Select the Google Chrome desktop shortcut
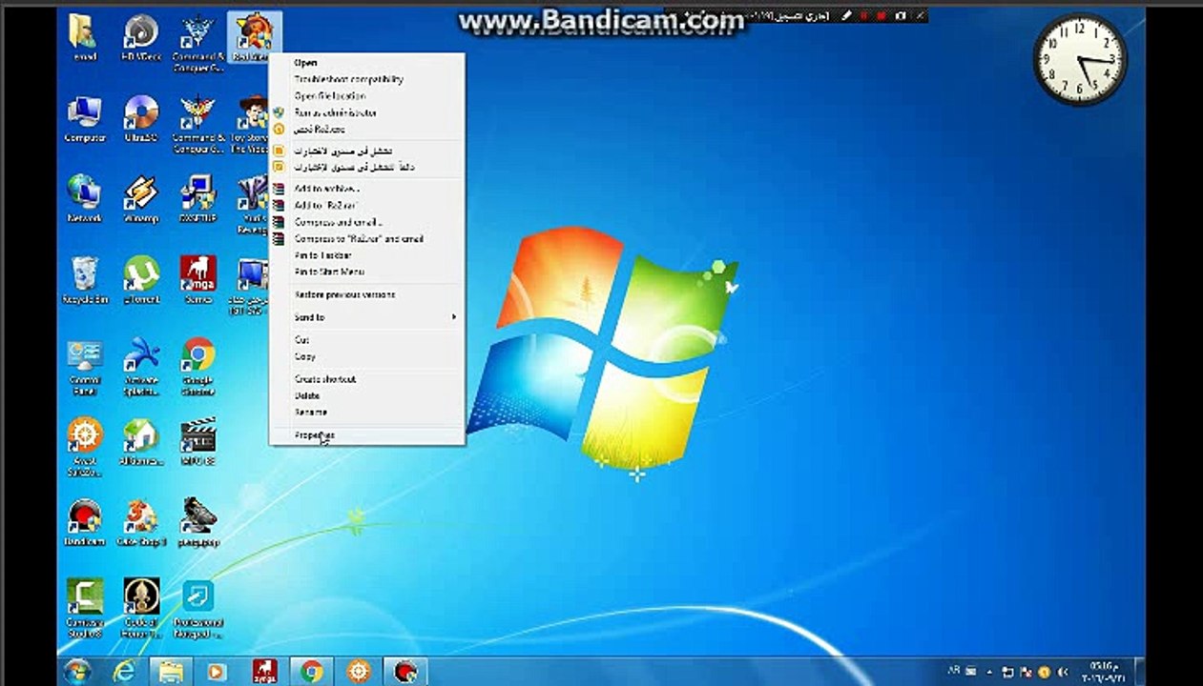This screenshot has height=686, width=1203. pos(198,365)
